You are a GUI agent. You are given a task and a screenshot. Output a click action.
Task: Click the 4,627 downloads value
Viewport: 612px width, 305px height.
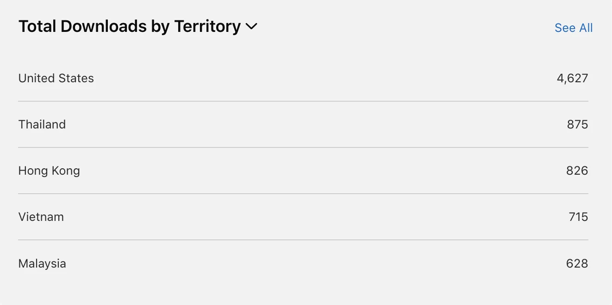pos(572,78)
